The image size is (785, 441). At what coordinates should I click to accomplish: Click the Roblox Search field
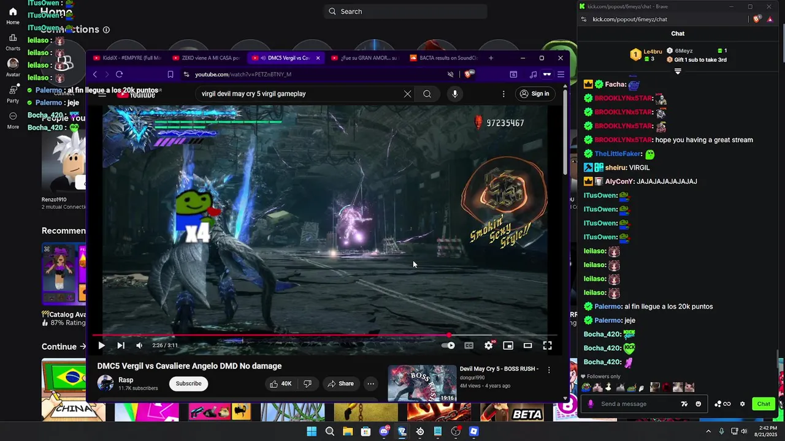pos(405,11)
